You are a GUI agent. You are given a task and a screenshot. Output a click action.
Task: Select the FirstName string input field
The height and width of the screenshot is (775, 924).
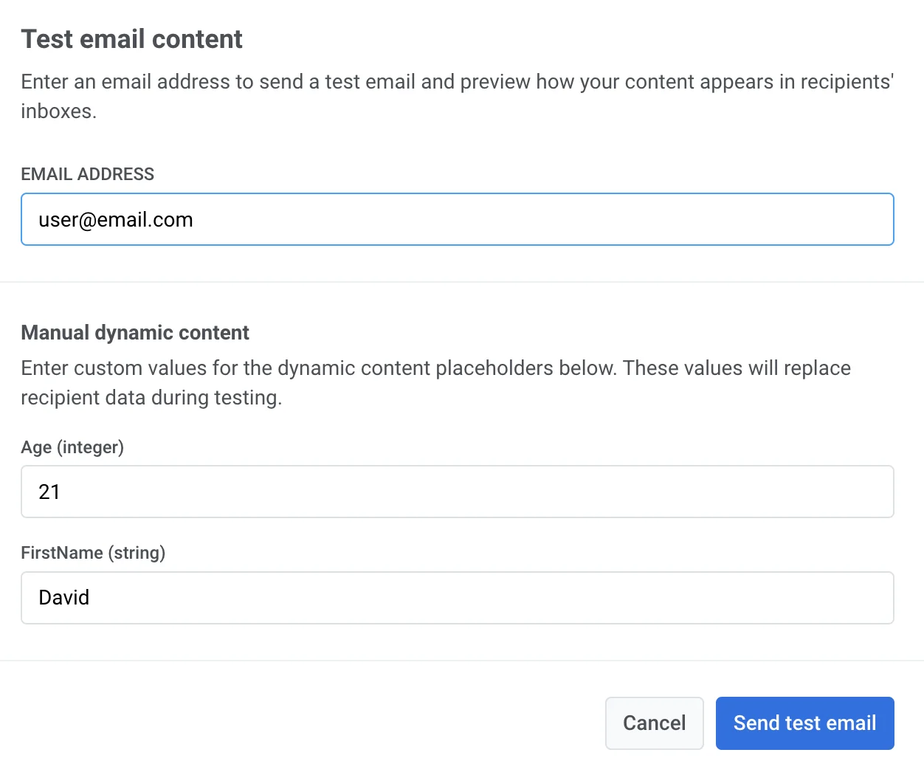[x=457, y=597]
